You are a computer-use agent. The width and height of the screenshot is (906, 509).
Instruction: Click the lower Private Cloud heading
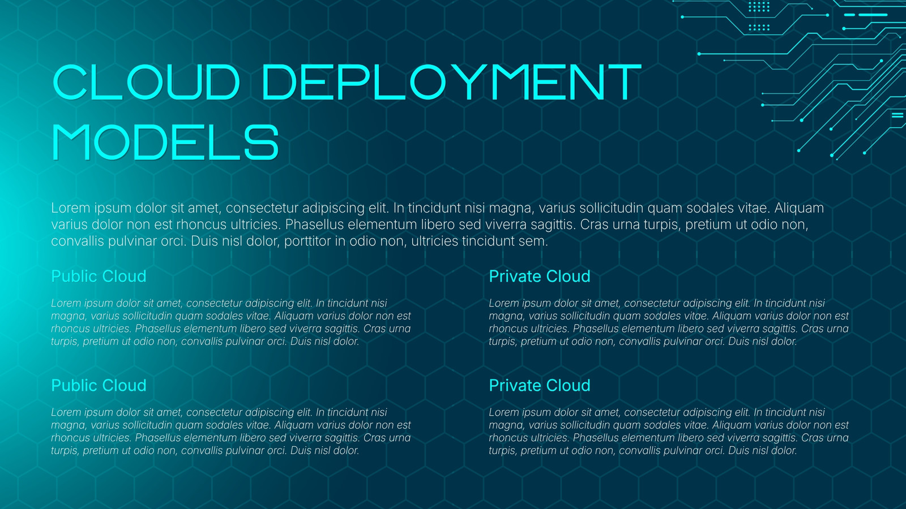539,385
